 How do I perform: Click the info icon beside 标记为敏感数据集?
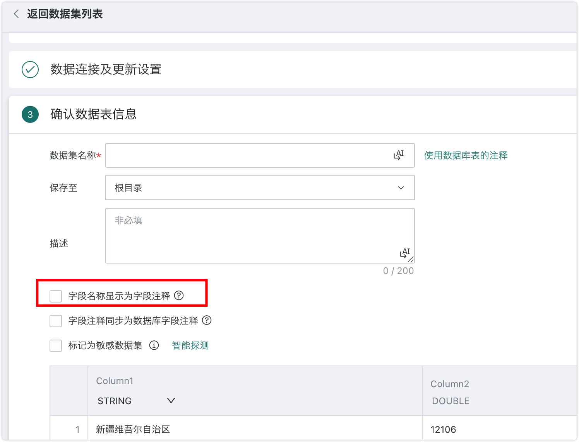154,345
